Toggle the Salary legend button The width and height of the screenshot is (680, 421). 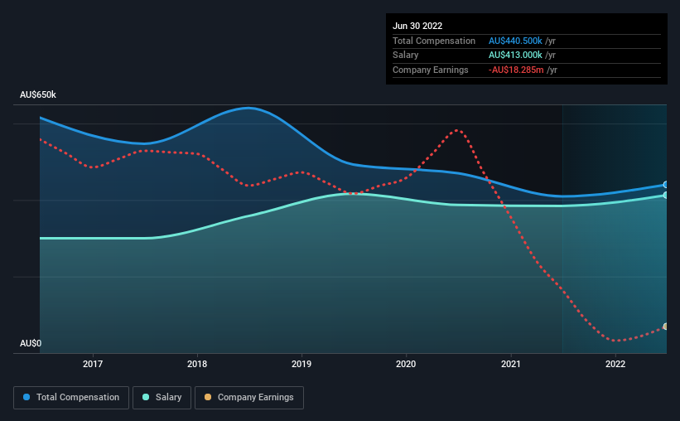pos(162,398)
